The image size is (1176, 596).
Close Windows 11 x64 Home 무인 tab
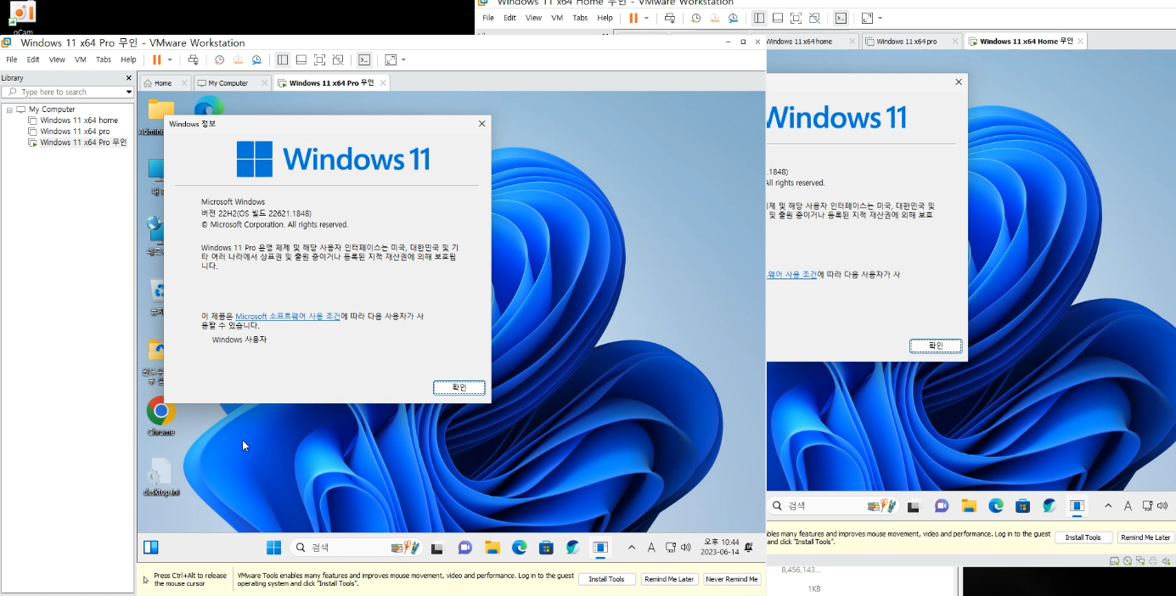(x=1080, y=41)
